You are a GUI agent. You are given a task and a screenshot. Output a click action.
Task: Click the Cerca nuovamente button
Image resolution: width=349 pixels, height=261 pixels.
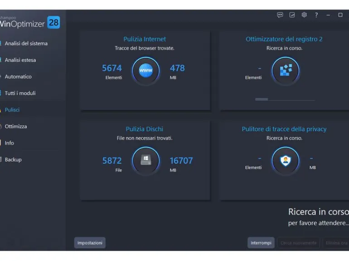299,243
